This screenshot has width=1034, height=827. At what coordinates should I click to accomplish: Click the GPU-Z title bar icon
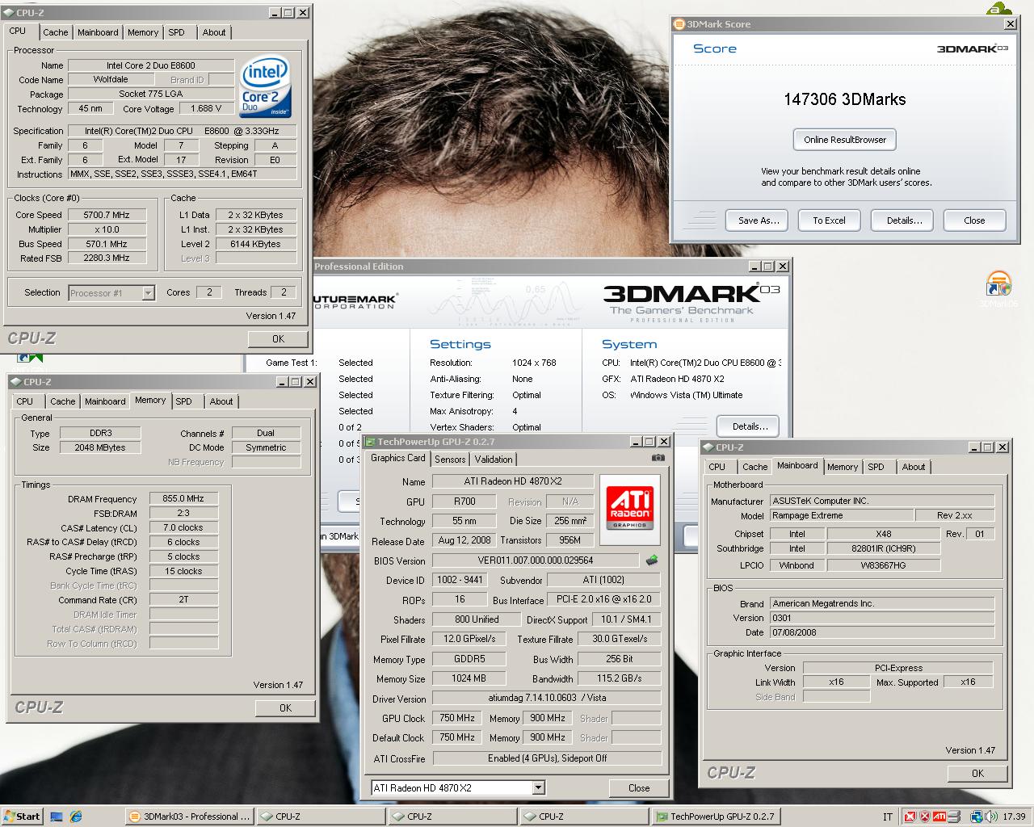370,442
